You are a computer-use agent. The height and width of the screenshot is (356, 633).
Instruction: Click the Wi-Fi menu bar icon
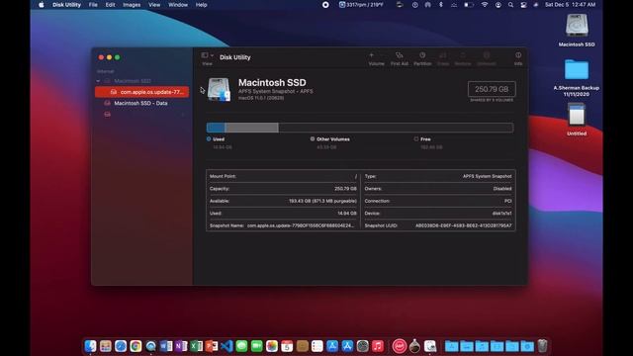coord(485,5)
